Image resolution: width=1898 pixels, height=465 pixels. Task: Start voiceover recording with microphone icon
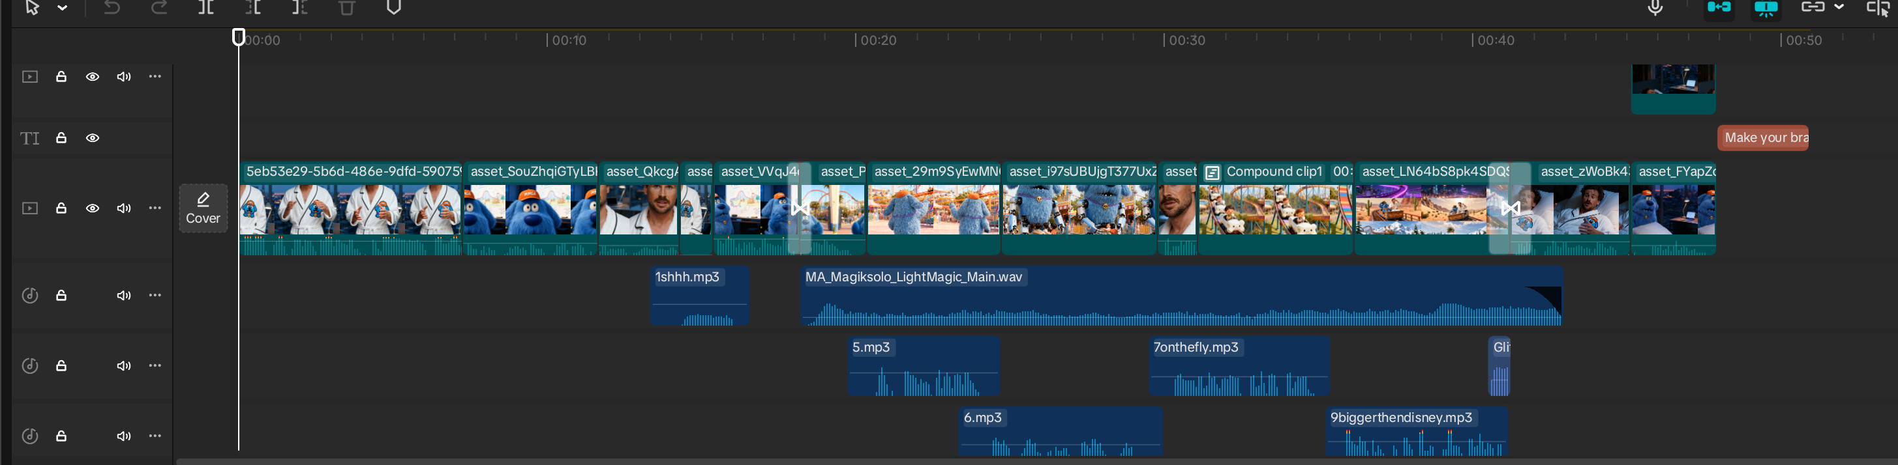[x=1655, y=7]
